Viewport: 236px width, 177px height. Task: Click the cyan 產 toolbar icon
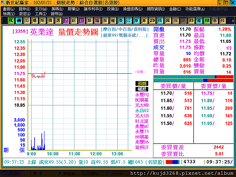pyautogui.click(x=199, y=20)
